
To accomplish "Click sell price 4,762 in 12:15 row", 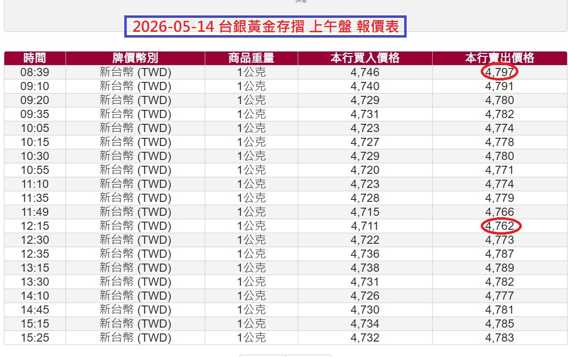I will (x=500, y=226).
